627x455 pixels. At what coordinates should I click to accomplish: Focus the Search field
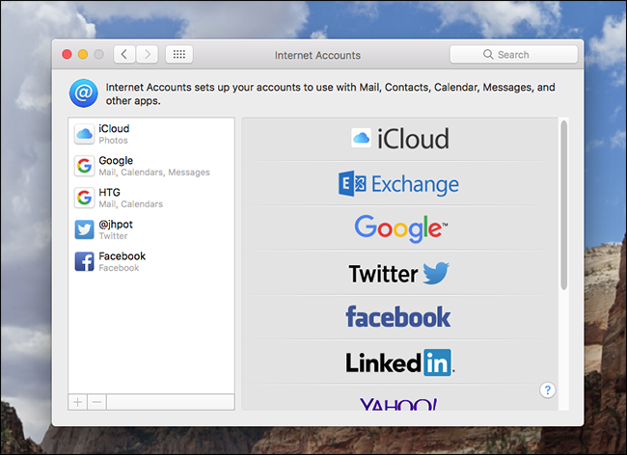click(513, 54)
